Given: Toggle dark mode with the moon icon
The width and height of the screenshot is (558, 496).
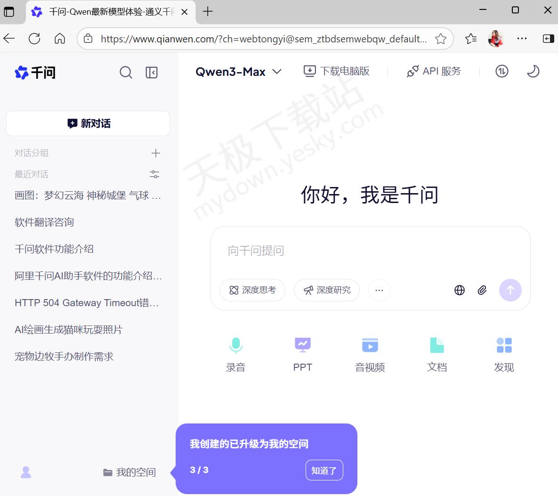Looking at the screenshot, I should click(x=533, y=72).
